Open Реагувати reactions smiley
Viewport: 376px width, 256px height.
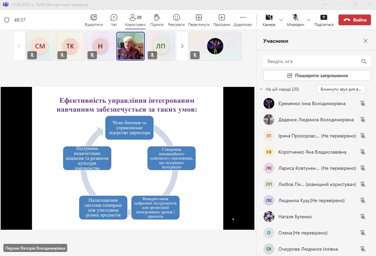(x=176, y=18)
